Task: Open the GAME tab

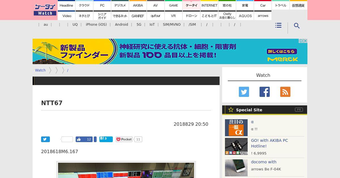Action: point(173,5)
